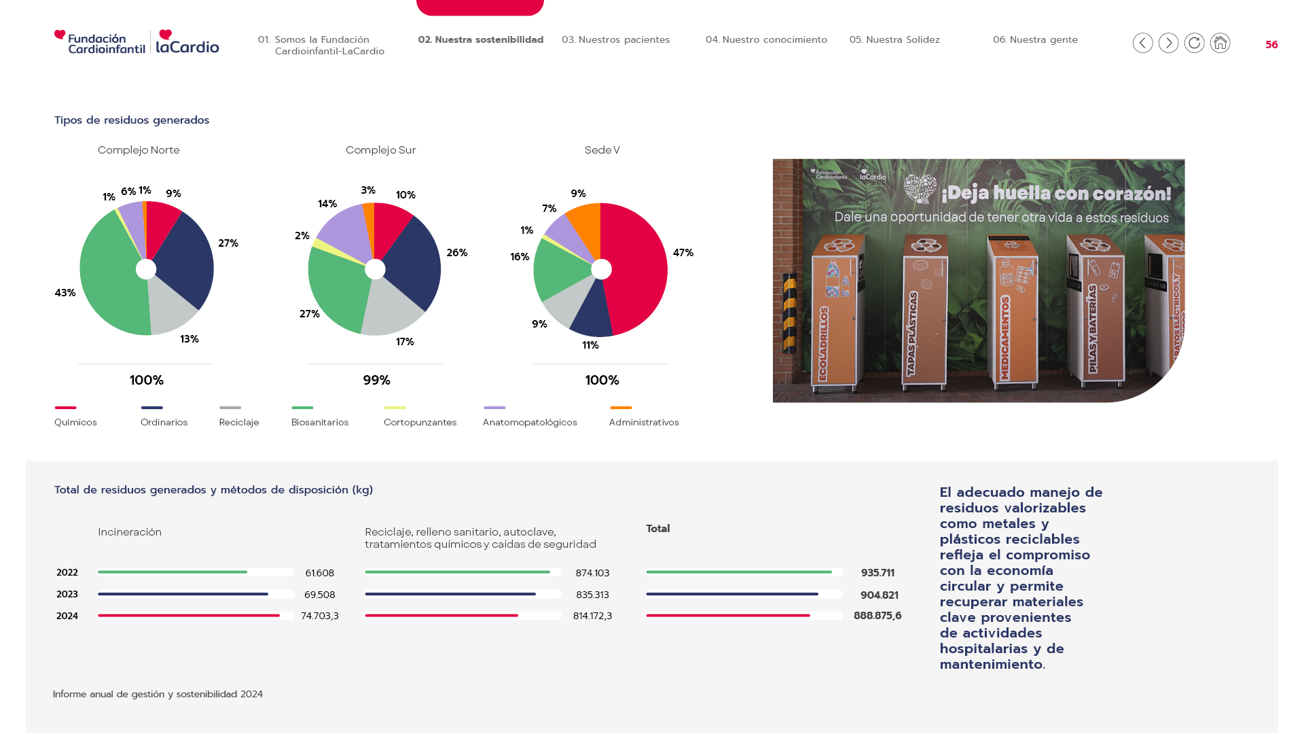This screenshot has width=1304, height=734.
Task: Click the 'Total' column header
Action: coord(657,529)
